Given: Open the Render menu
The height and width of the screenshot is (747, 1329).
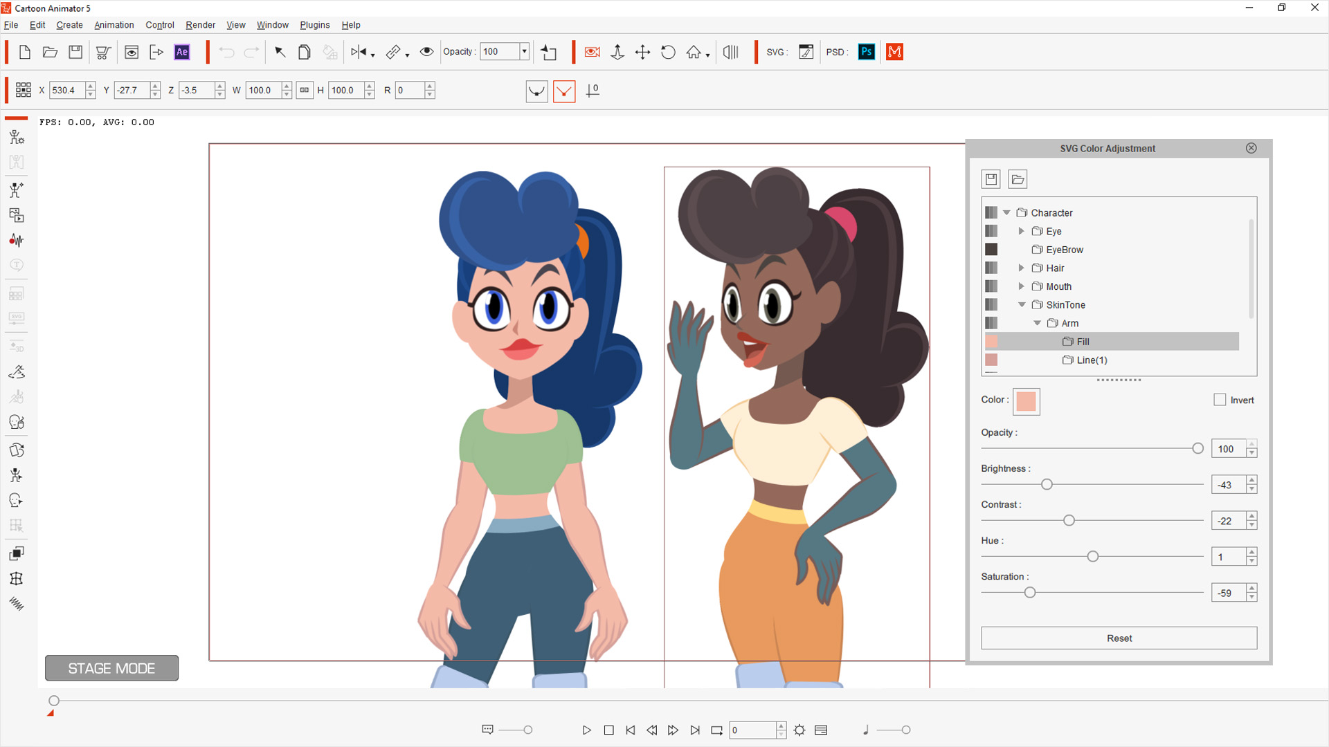Looking at the screenshot, I should pos(200,25).
